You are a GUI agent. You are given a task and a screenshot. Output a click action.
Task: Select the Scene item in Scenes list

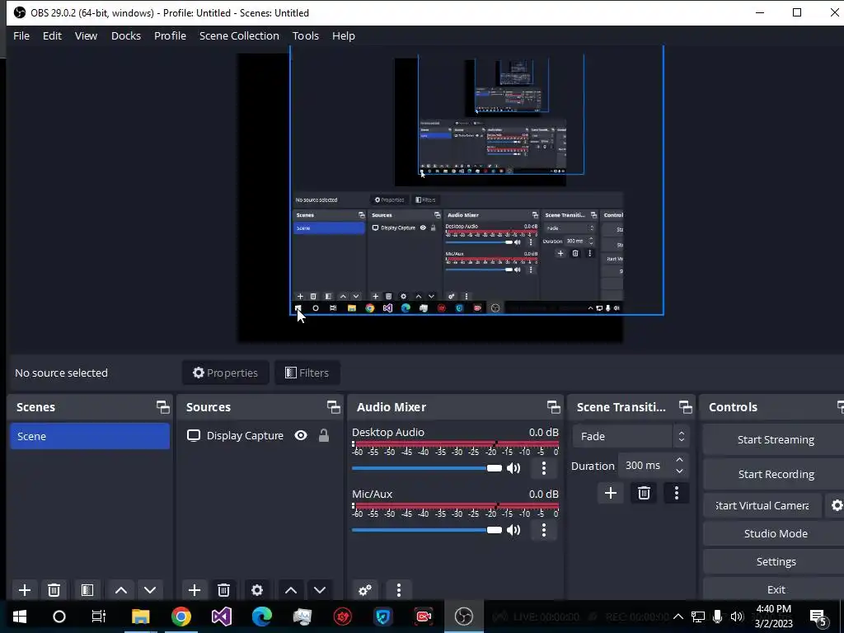(90, 437)
